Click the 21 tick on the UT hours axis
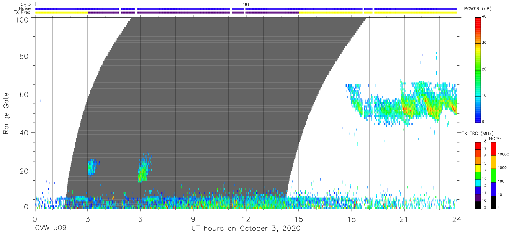 (404, 219)
